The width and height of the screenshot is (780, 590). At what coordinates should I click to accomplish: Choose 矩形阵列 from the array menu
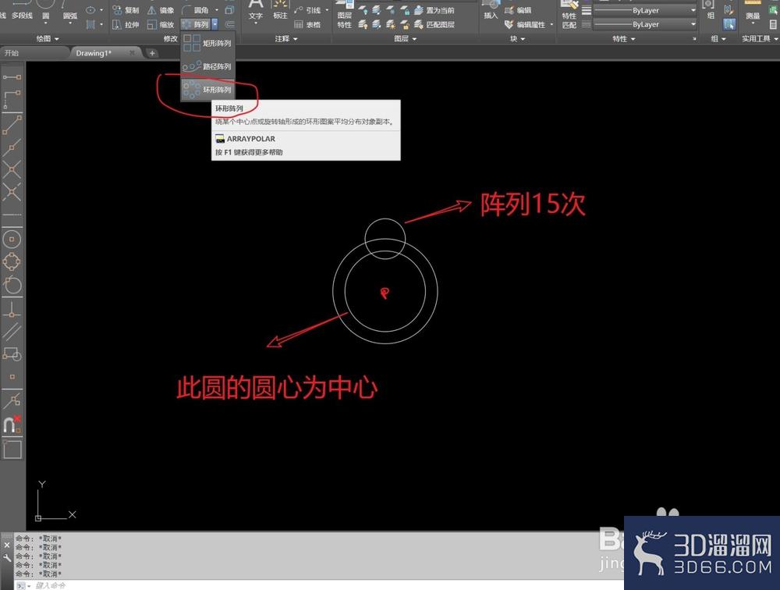pyautogui.click(x=207, y=44)
